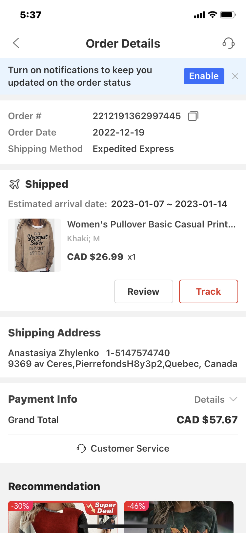Open the Customer Service link

click(x=130, y=448)
